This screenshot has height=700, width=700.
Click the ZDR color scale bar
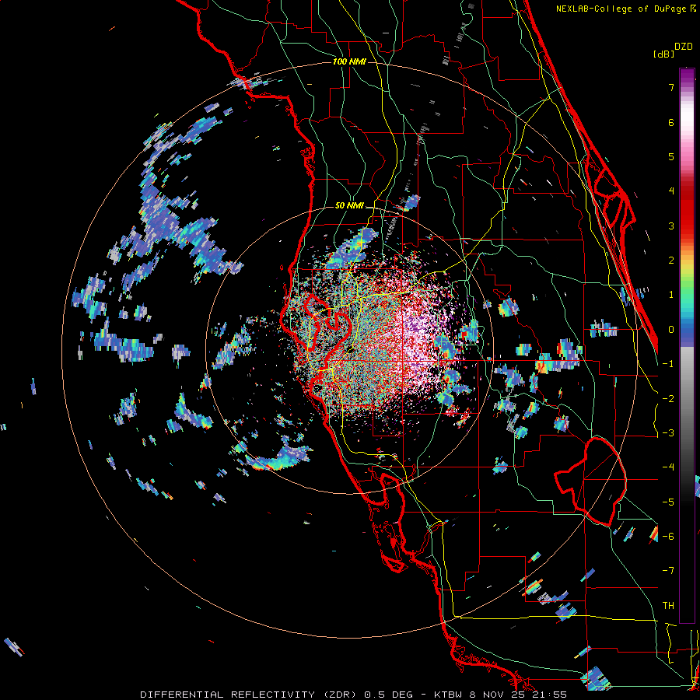coord(687,345)
